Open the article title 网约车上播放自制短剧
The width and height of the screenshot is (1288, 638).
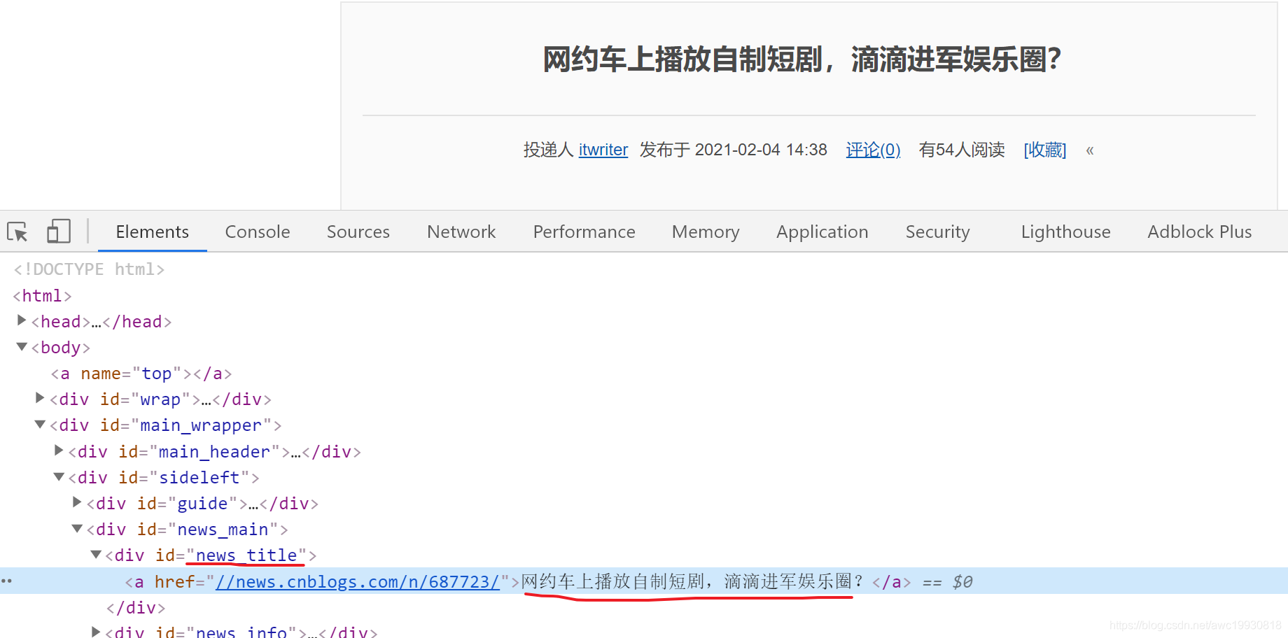pyautogui.click(x=801, y=59)
